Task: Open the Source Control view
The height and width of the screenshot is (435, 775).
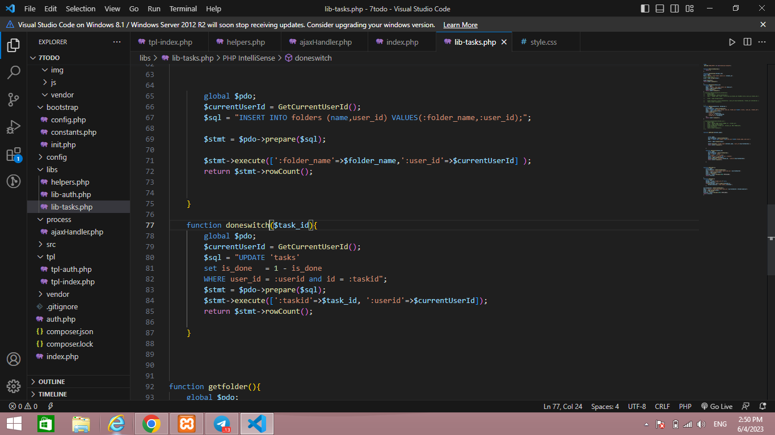Action: coord(14,100)
